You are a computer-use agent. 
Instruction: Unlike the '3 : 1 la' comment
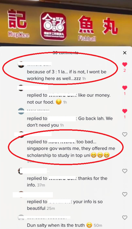click(125, 64)
